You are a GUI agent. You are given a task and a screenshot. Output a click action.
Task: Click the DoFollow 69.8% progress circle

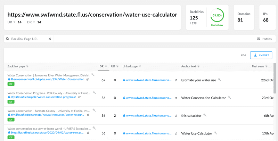217,15
